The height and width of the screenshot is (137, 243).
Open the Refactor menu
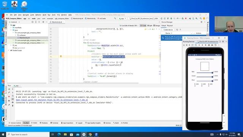(38, 15)
